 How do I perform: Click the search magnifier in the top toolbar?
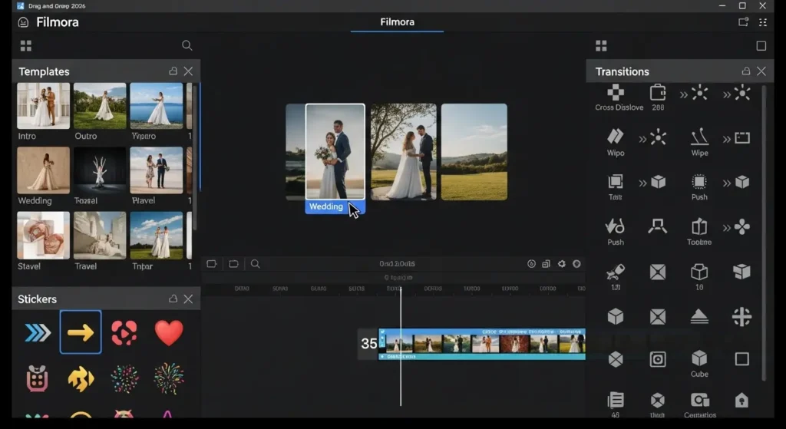pyautogui.click(x=187, y=45)
